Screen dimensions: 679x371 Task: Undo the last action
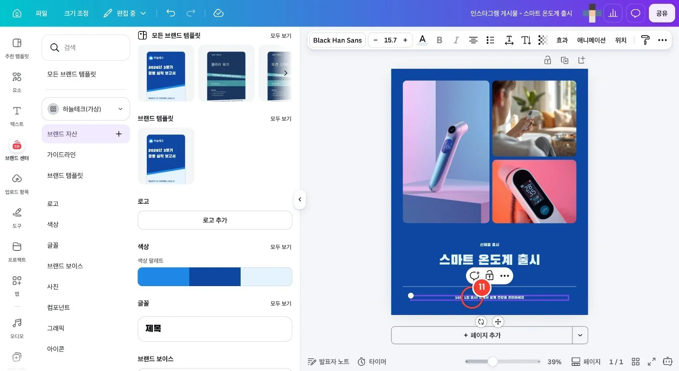tap(171, 13)
